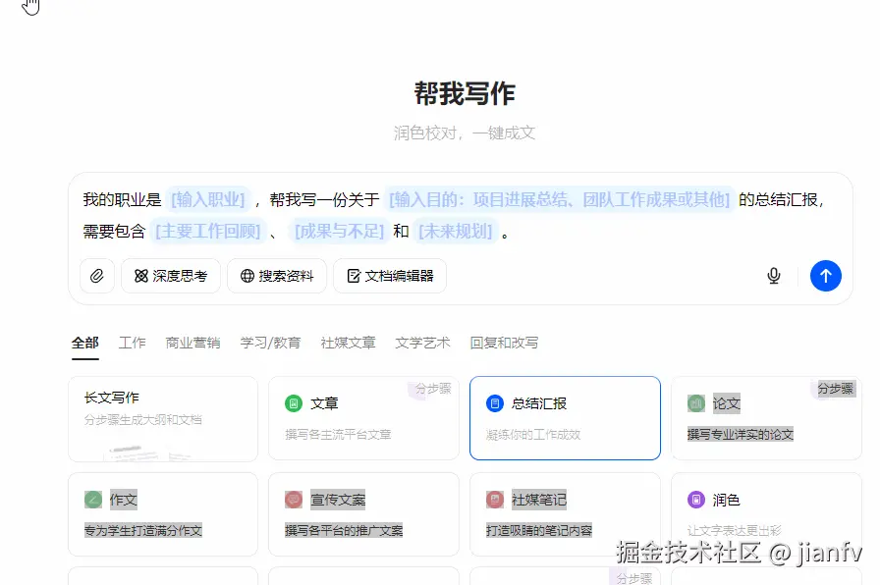The width and height of the screenshot is (880, 585).
Task: Open the 社媒文章 tab
Action: (x=348, y=343)
